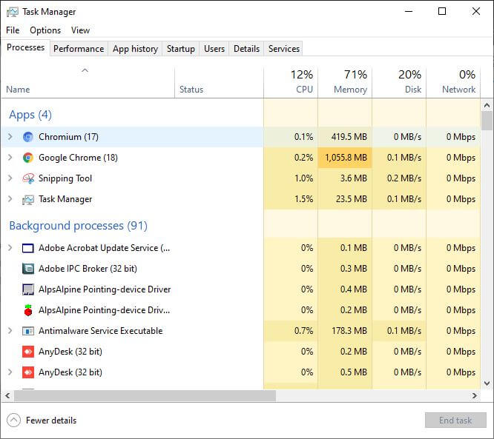Image resolution: width=494 pixels, height=439 pixels.
Task: Switch to the Performance tab
Action: 79,49
